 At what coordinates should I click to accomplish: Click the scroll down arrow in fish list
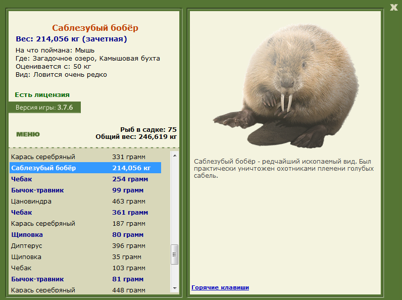coord(175,288)
